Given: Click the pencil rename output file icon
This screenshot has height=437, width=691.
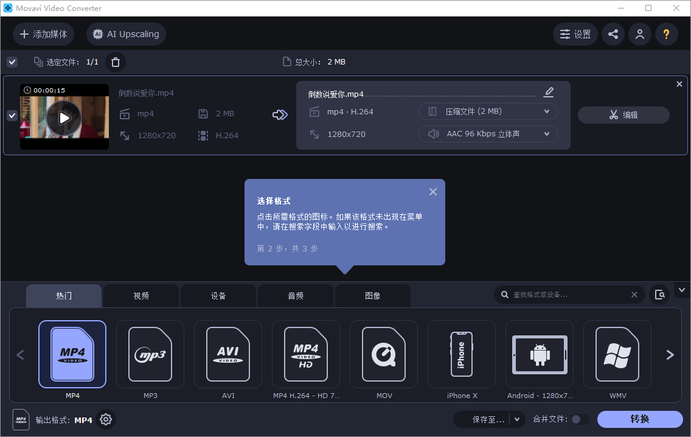Looking at the screenshot, I should point(549,92).
